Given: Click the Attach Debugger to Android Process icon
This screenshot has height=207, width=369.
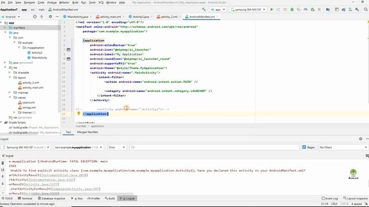Looking at the screenshot, I should coord(312,9).
